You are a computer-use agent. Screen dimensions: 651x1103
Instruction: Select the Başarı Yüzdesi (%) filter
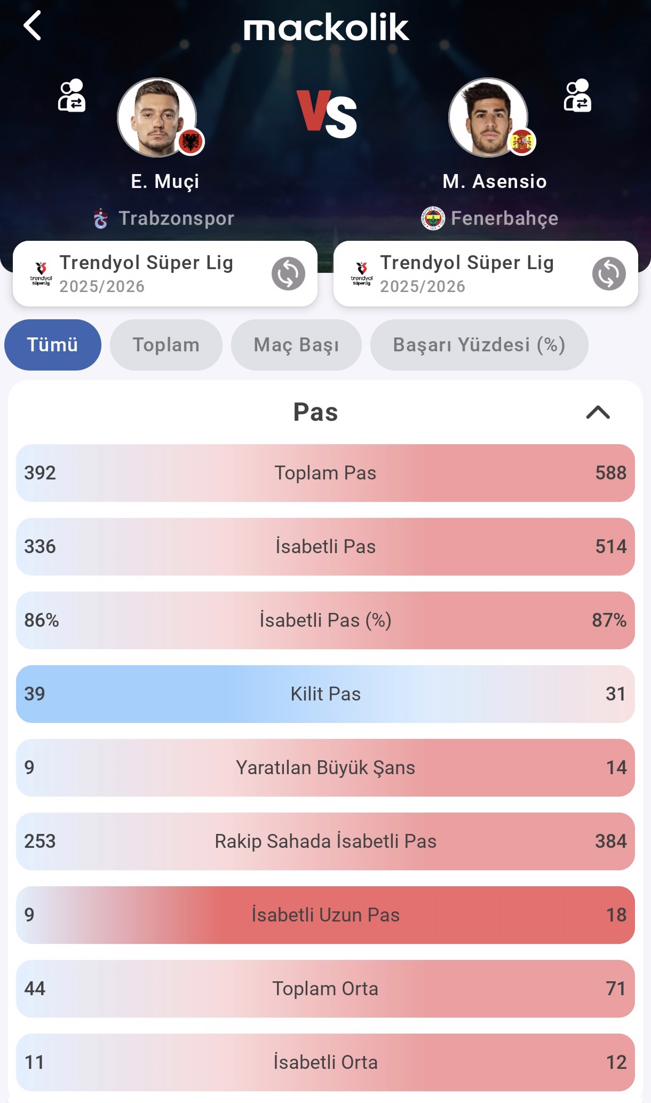click(479, 345)
